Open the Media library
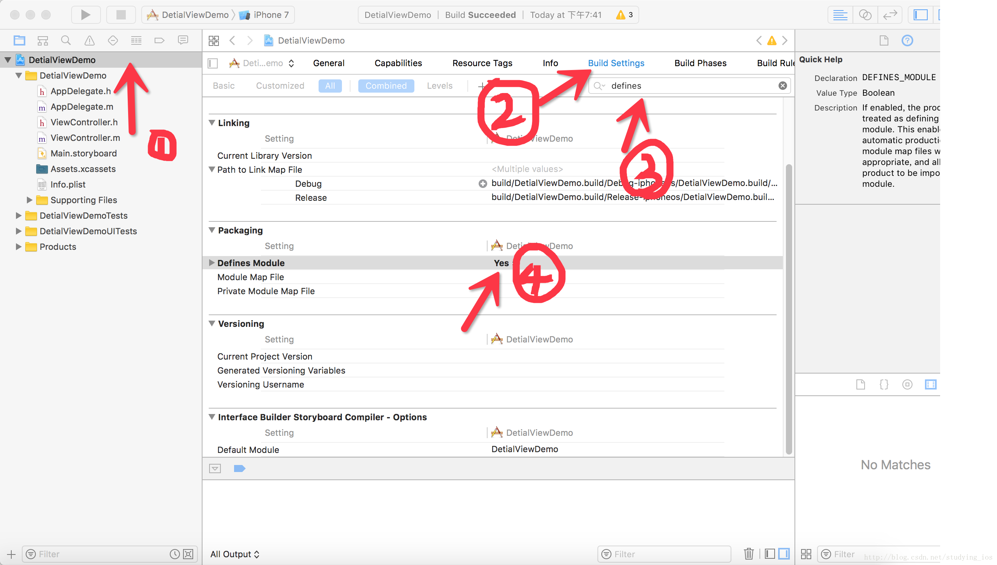 [931, 384]
